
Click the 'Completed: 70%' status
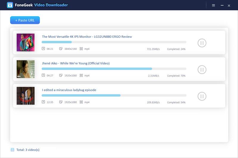[x=176, y=76]
